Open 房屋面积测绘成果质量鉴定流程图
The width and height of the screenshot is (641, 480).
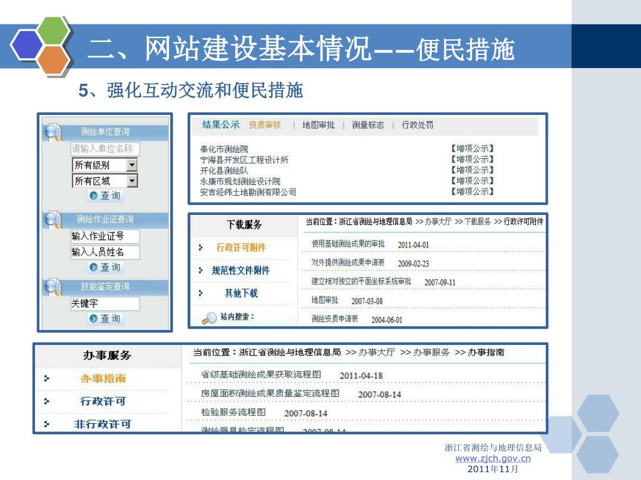point(270,394)
